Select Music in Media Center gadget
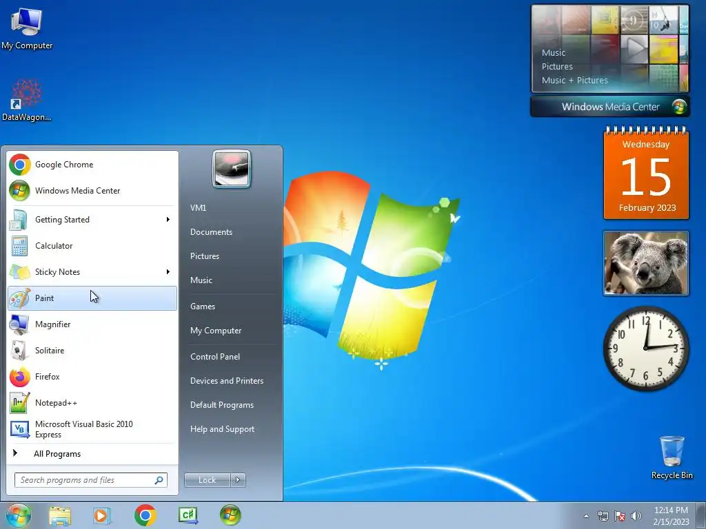Viewport: 706px width, 529px height. click(x=554, y=52)
